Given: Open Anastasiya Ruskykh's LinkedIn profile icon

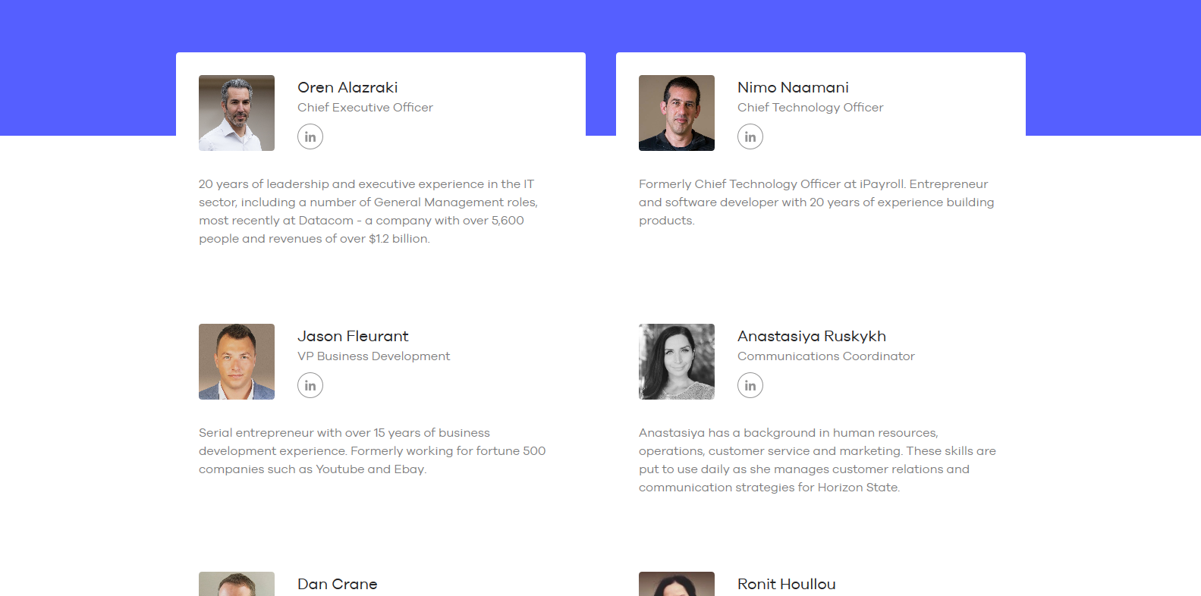Looking at the screenshot, I should 750,385.
